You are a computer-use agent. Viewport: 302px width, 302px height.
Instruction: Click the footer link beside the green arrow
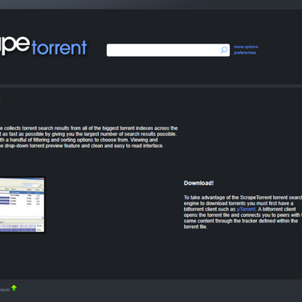[5, 290]
